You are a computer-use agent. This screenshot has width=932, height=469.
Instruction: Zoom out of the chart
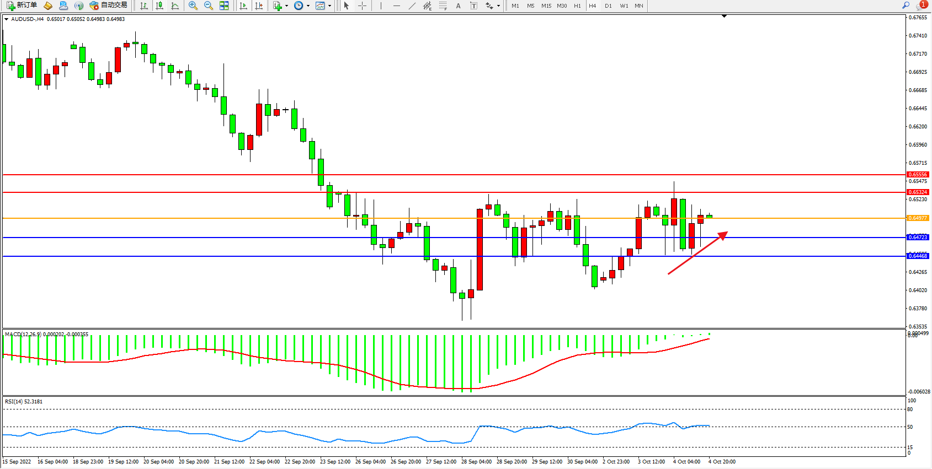209,6
